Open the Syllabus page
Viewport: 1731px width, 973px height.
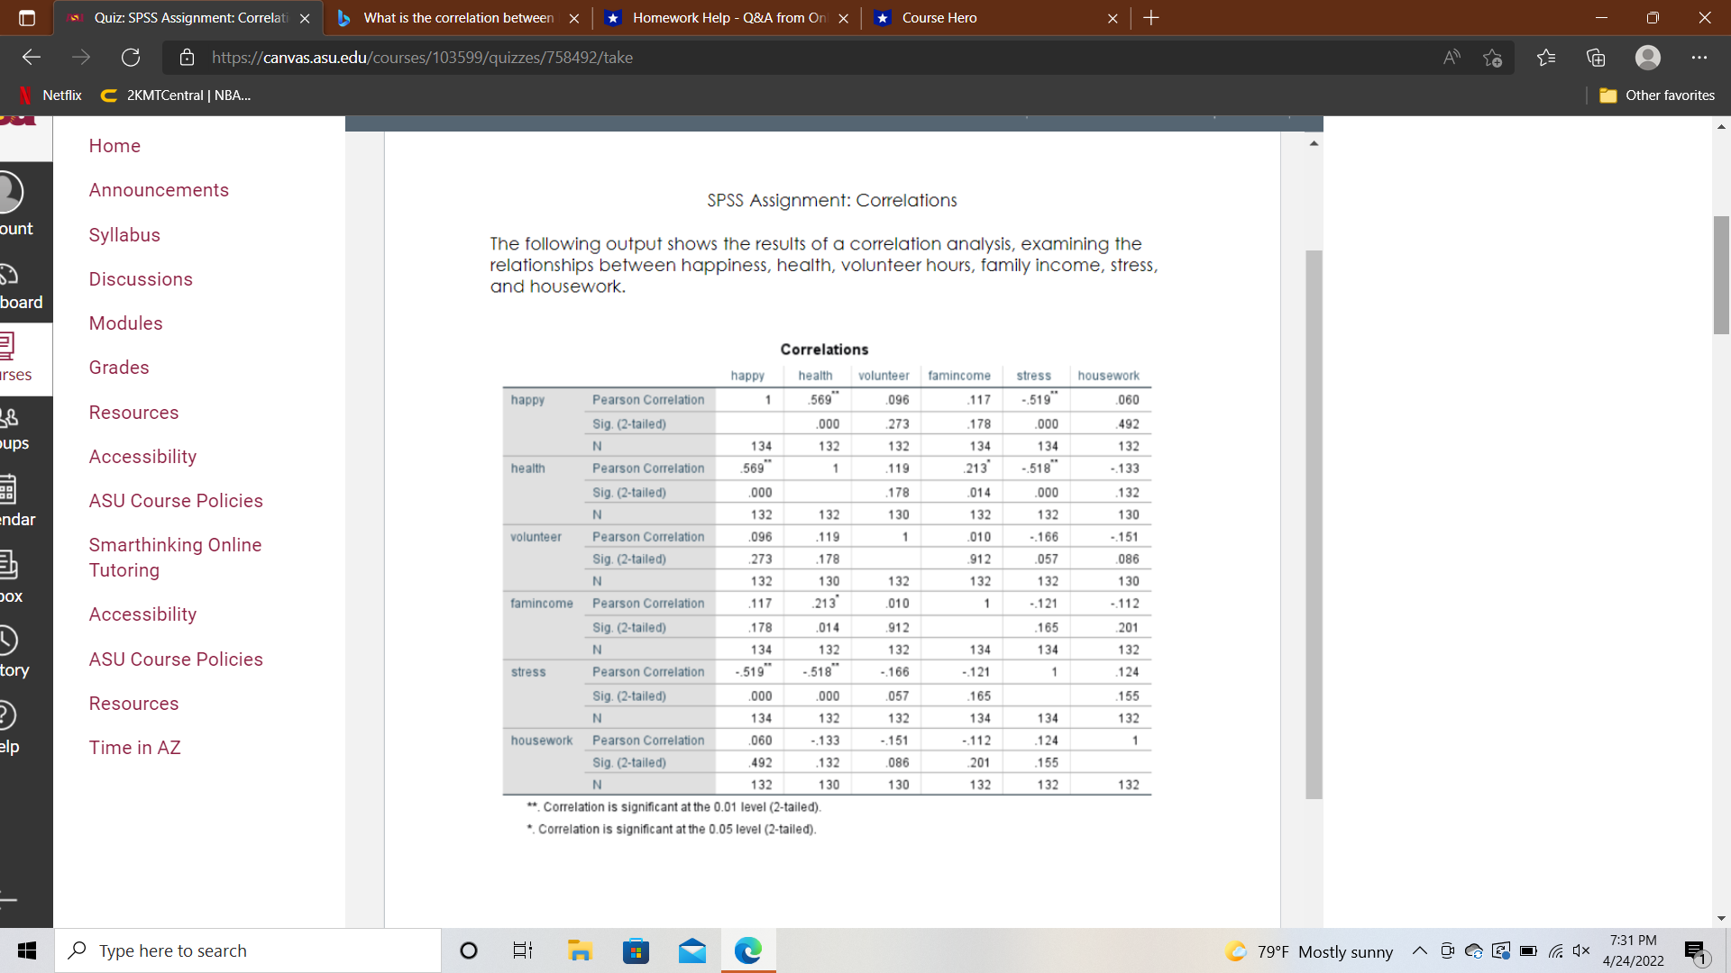(x=124, y=234)
